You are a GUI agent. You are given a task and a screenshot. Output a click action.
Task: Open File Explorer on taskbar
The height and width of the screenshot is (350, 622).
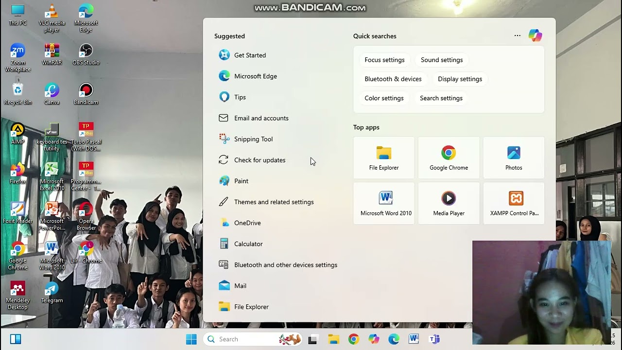[333, 339]
